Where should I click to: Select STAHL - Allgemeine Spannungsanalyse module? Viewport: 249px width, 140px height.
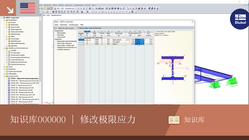tap(25, 78)
